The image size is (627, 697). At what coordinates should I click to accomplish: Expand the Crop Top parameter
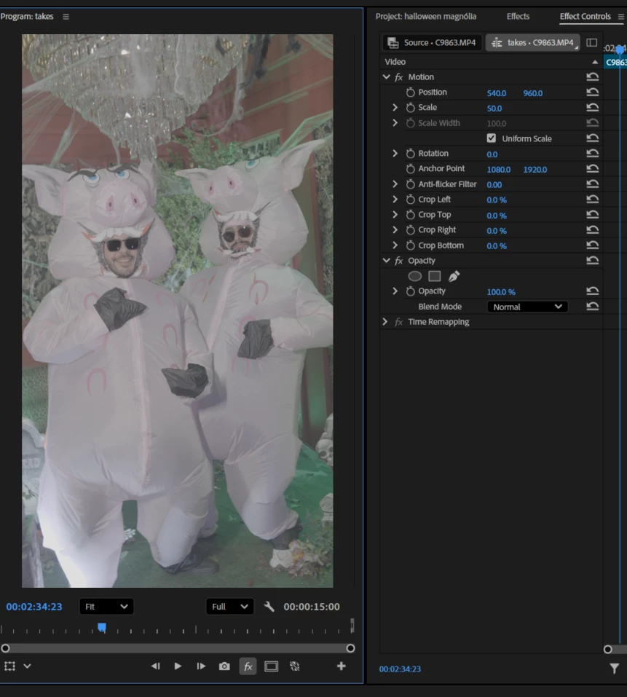tap(395, 214)
